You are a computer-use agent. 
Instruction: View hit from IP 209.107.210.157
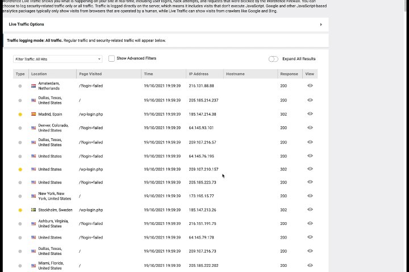pyautogui.click(x=310, y=169)
